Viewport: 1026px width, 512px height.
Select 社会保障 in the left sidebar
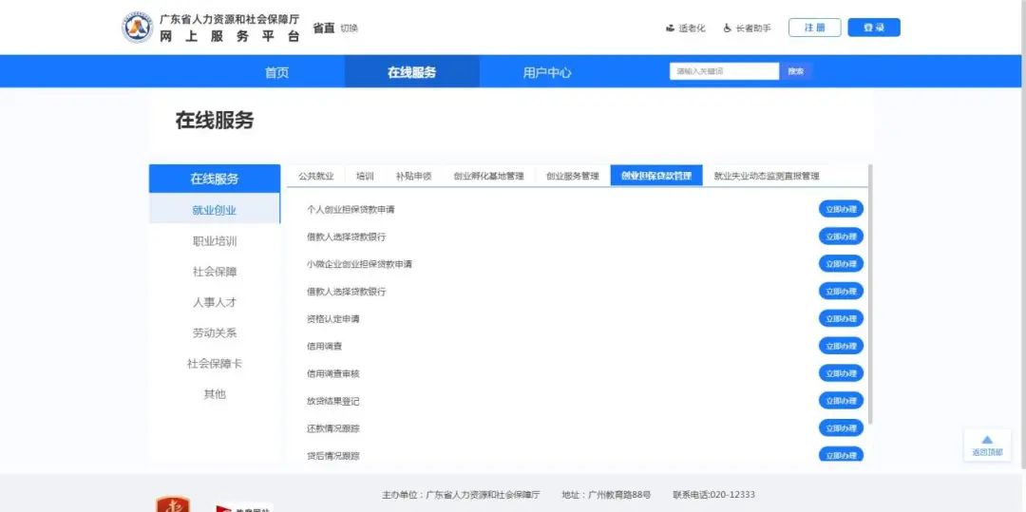click(x=215, y=272)
